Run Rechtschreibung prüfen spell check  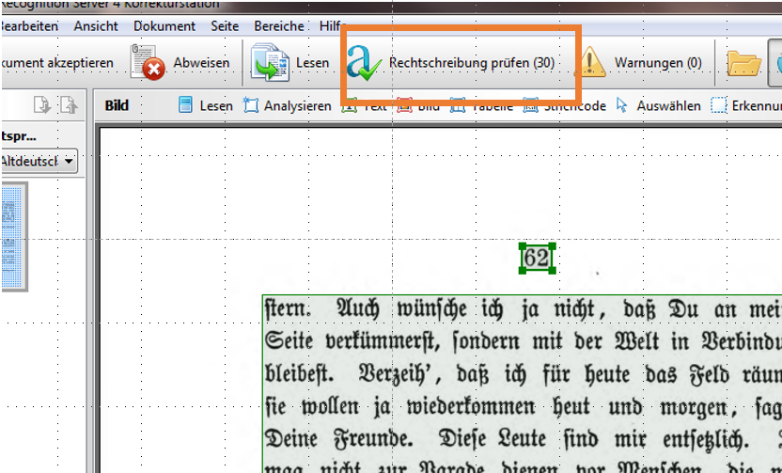point(363,63)
